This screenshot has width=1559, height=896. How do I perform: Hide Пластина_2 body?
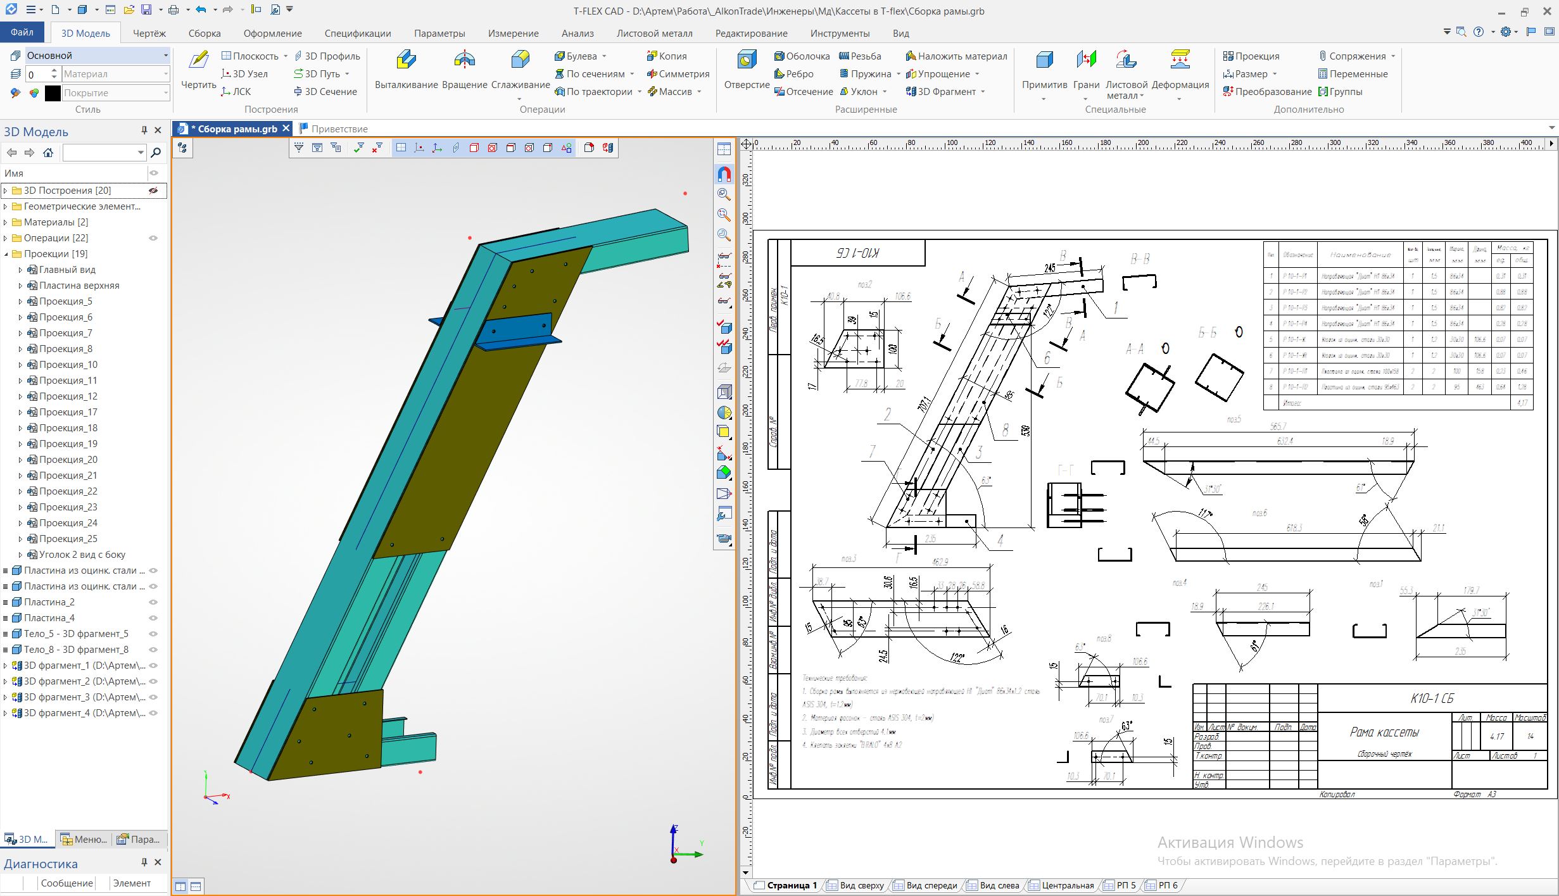coord(153,602)
